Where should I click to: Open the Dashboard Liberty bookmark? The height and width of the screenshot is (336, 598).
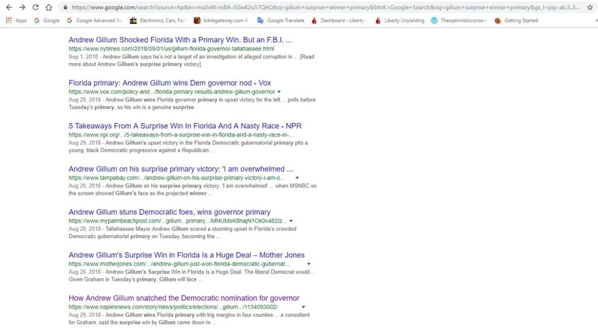[x=339, y=20]
